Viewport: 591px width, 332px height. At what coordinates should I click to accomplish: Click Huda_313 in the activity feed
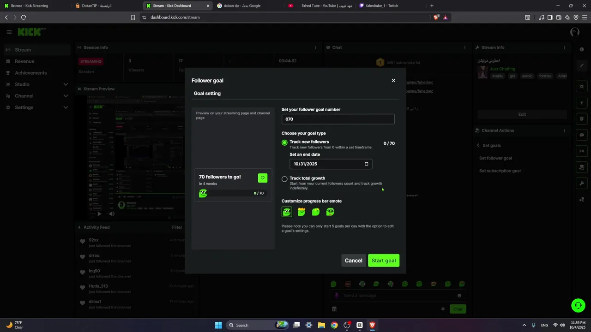click(x=98, y=286)
